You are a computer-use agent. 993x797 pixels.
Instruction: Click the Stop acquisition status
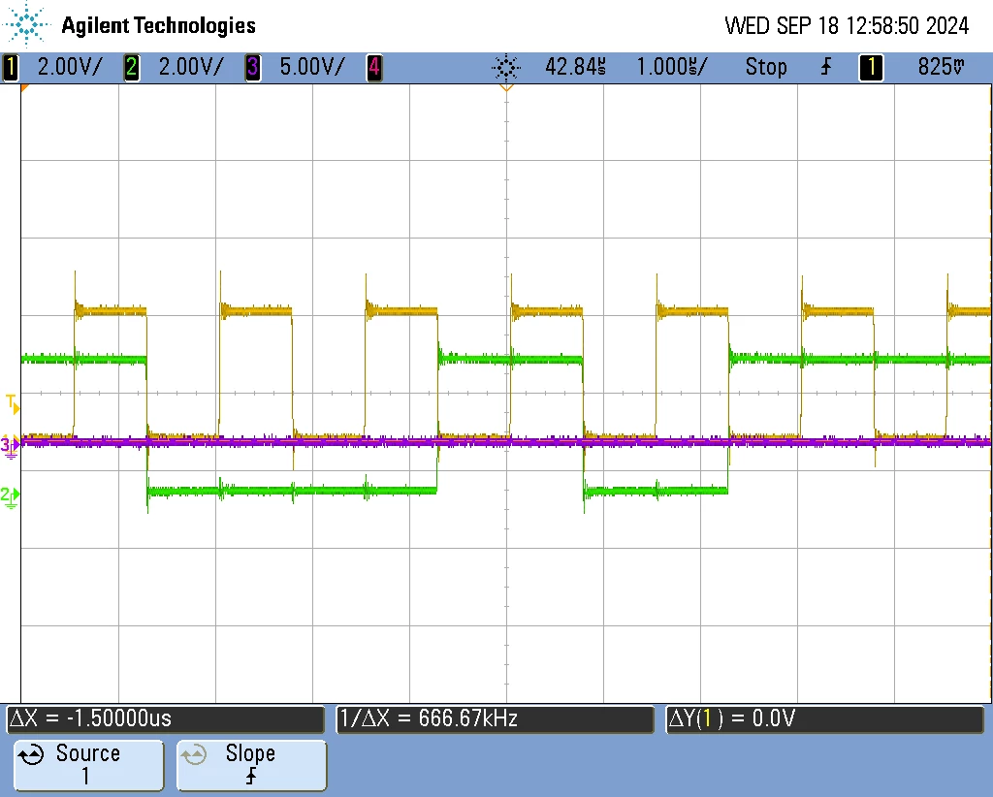(x=766, y=67)
